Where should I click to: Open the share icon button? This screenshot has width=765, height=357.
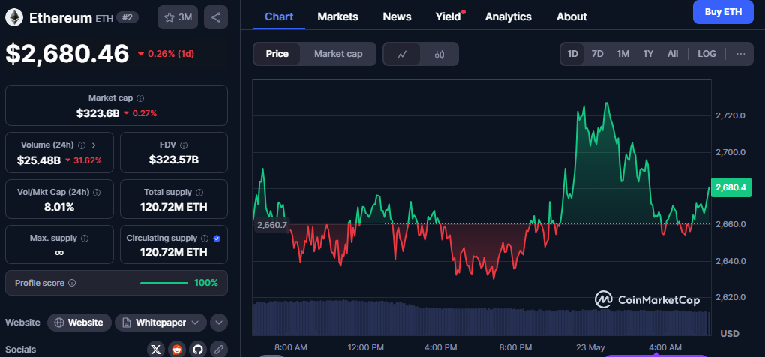pyautogui.click(x=216, y=17)
